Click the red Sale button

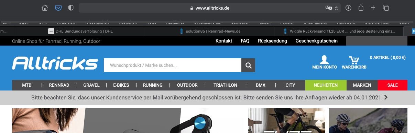click(x=392, y=85)
